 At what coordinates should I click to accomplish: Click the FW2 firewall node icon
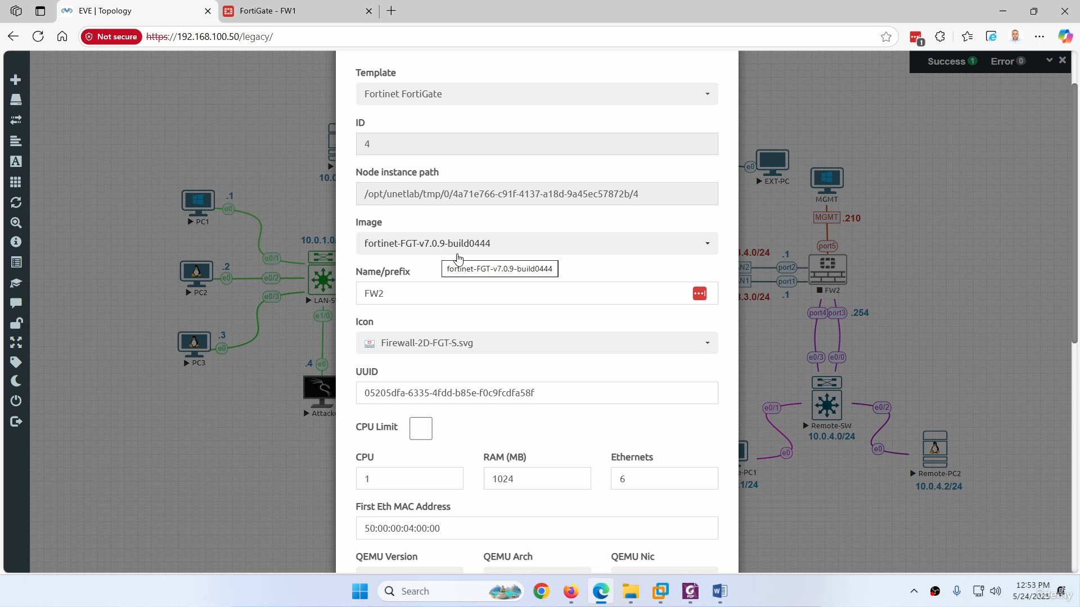[x=827, y=270]
